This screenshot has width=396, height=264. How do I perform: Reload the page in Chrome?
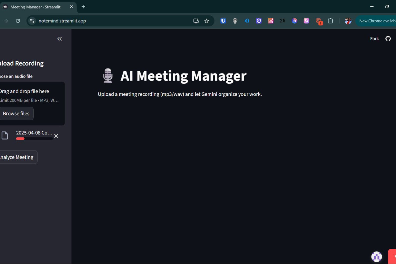[18, 21]
